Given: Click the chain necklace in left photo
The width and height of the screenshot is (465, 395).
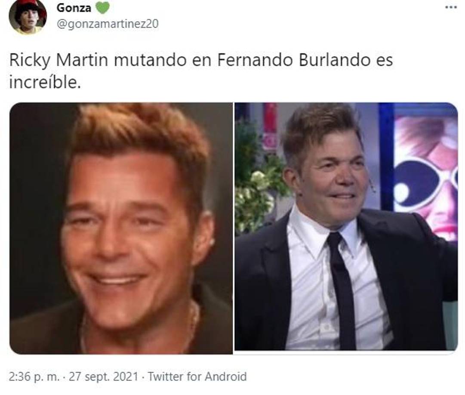Looking at the screenshot, I should tap(139, 329).
